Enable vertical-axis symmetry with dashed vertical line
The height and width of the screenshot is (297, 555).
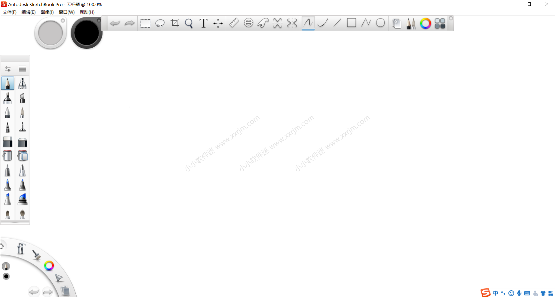click(292, 23)
